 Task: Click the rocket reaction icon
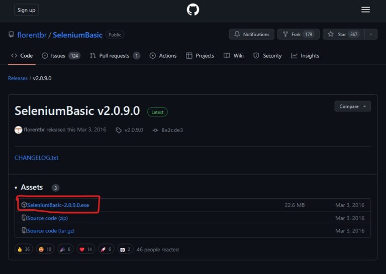[103, 249]
